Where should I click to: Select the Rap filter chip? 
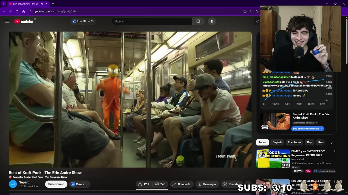pos(309,142)
